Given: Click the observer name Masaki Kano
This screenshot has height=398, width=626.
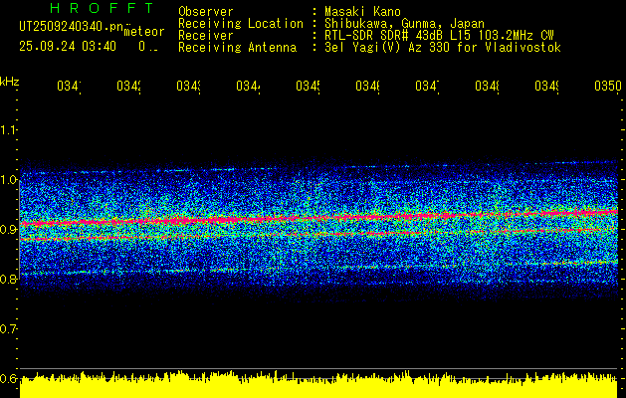Looking at the screenshot, I should [x=362, y=12].
